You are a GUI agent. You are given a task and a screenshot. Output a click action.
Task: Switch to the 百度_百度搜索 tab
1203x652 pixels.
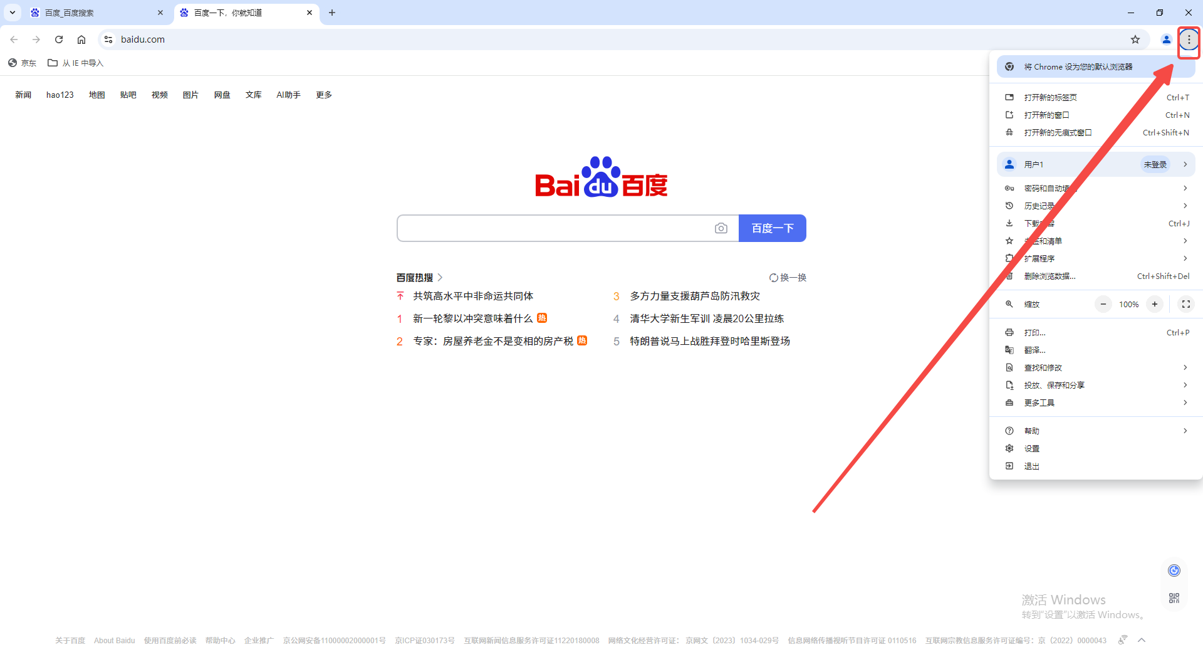pyautogui.click(x=97, y=13)
